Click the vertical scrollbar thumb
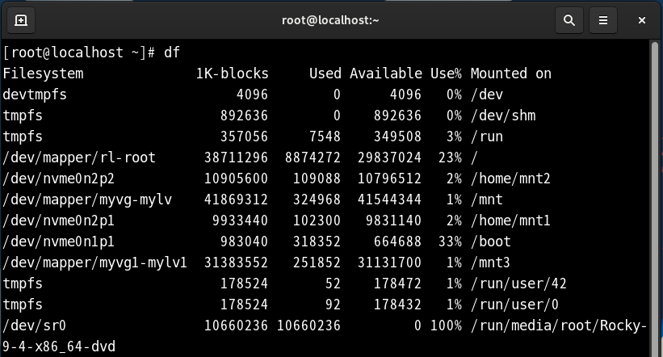Viewport: 663px width, 357px height. (x=655, y=199)
